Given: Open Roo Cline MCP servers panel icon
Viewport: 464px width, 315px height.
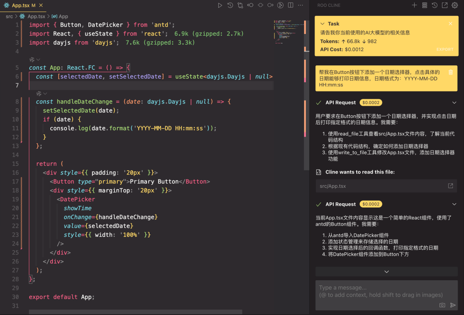Looking at the screenshot, I should [425, 5].
